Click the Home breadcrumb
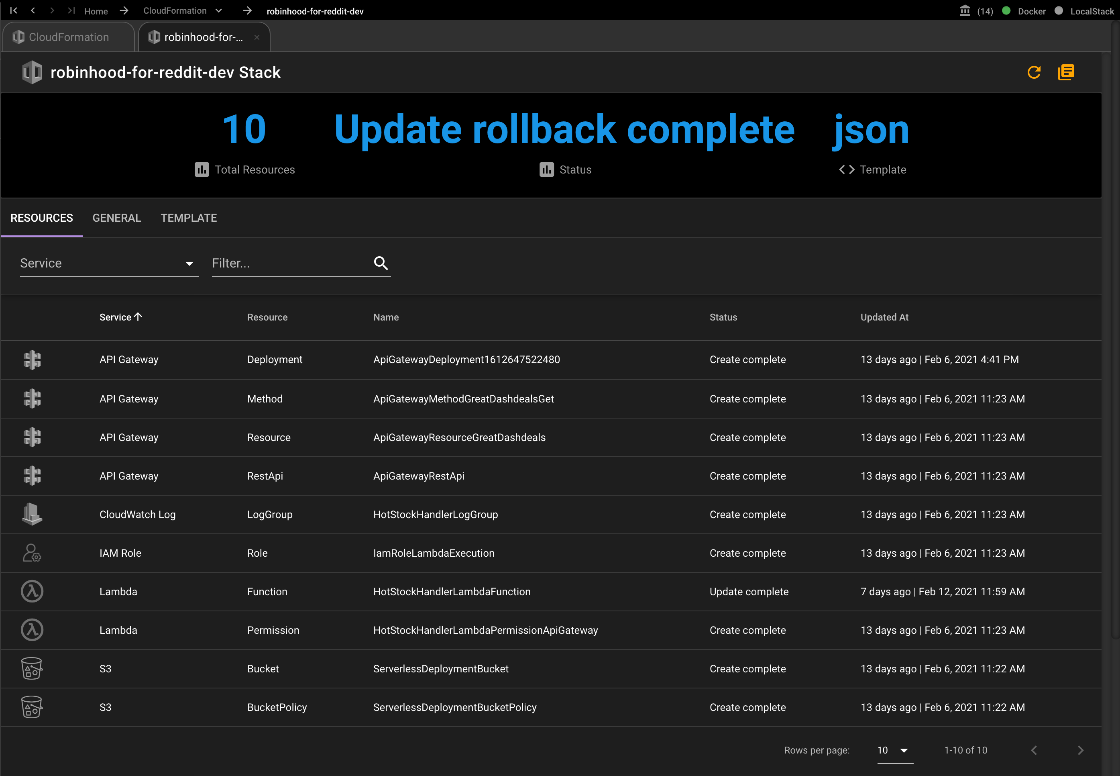The width and height of the screenshot is (1120, 776). point(96,11)
